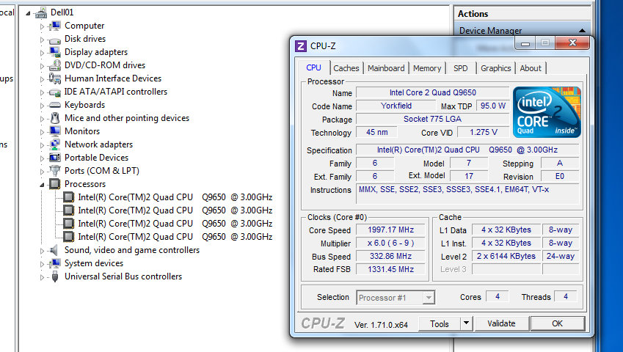Click the Intel Core 2 Quad logo
Screen dimensions: 623x352
(547, 112)
